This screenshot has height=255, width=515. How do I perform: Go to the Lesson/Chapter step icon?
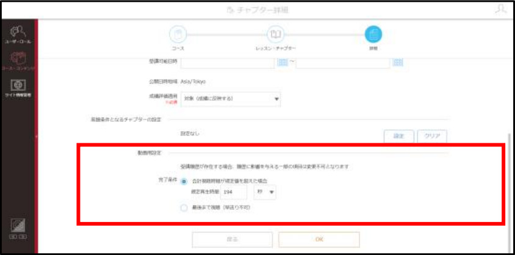point(276,34)
